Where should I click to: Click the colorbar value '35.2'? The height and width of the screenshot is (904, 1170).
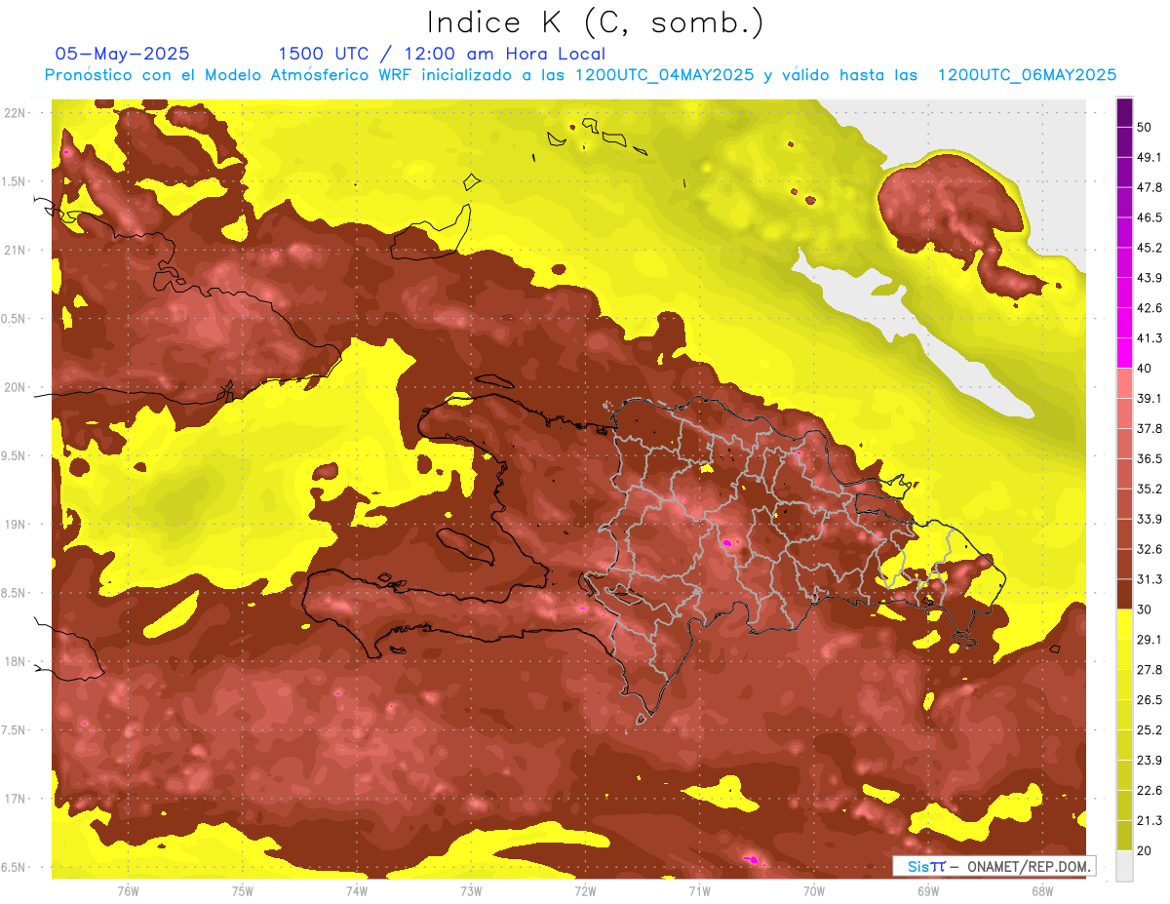pyautogui.click(x=1149, y=489)
